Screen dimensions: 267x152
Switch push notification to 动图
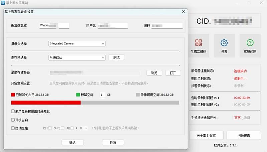pyautogui.click(x=246, y=118)
